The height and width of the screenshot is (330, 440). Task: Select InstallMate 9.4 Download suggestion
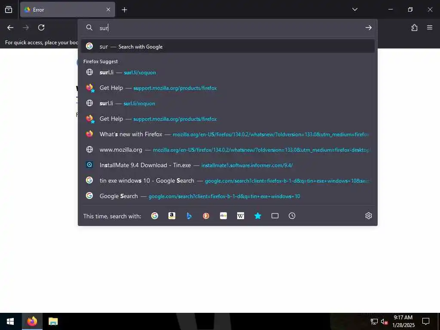coord(228,165)
